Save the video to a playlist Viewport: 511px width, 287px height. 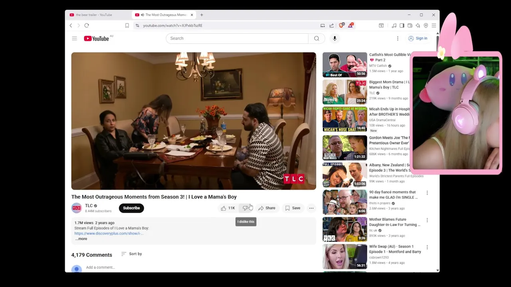pos(293,208)
